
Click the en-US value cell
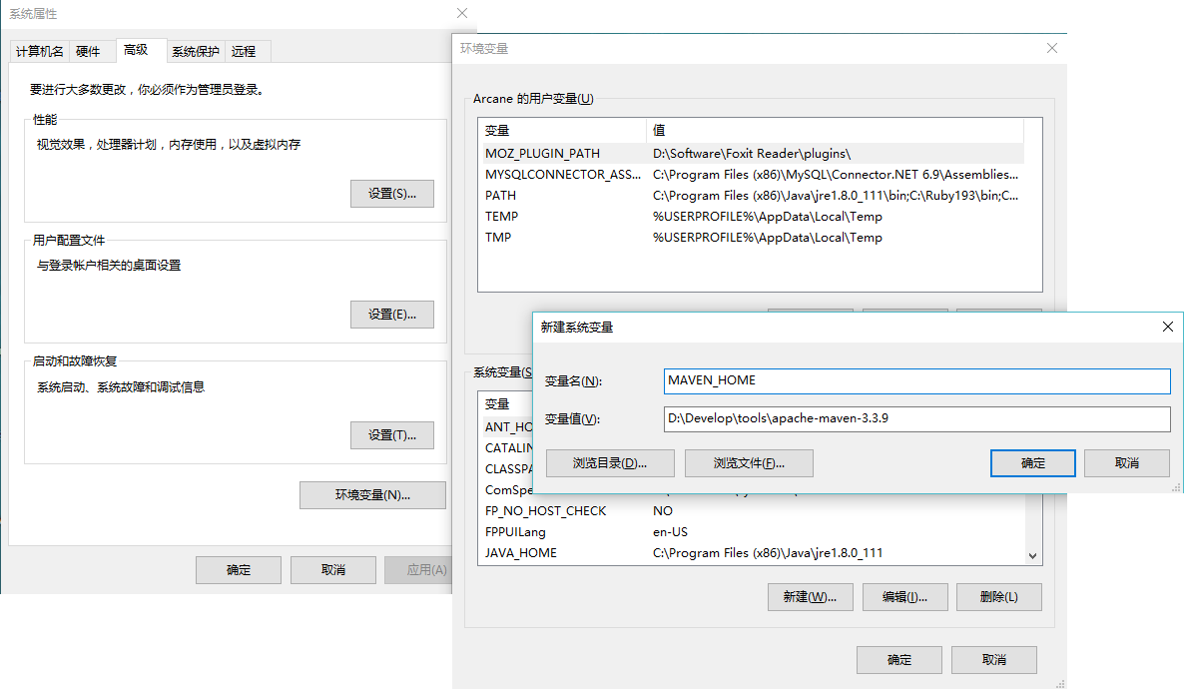(670, 532)
